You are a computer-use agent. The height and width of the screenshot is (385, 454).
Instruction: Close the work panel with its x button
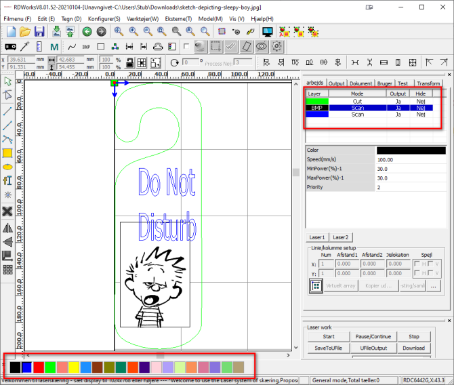pos(449,75)
